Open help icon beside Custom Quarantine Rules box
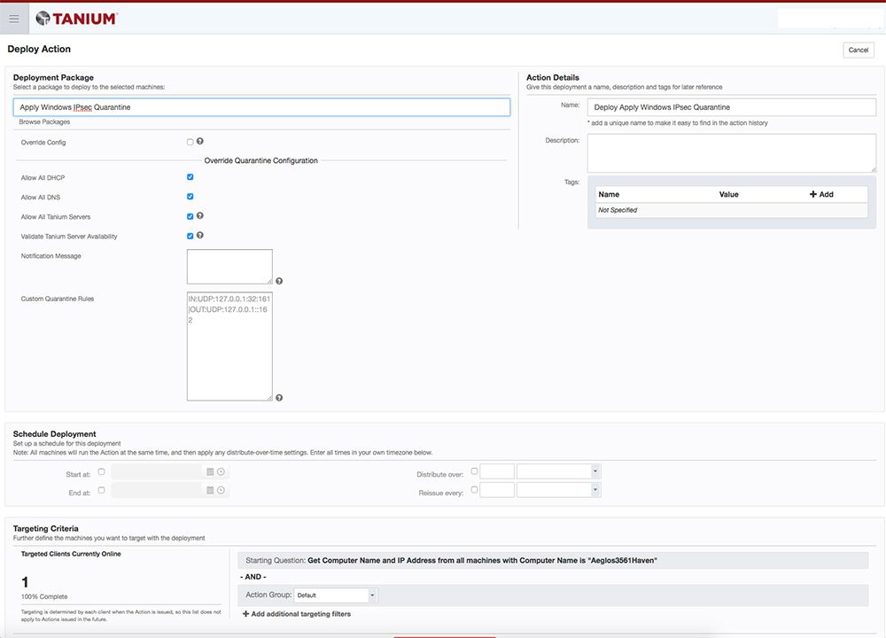The height and width of the screenshot is (638, 886). (x=279, y=398)
